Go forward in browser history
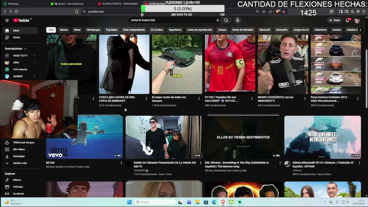Image resolution: width=368 pixels, height=207 pixels. tap(11, 11)
